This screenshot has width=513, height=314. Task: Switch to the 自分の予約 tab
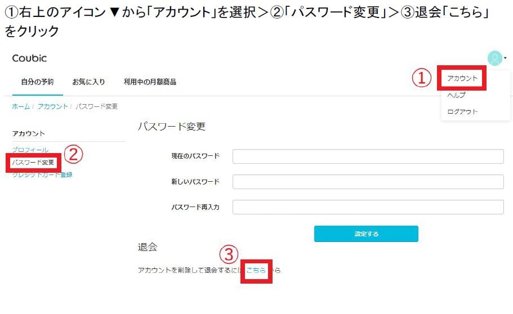point(37,82)
